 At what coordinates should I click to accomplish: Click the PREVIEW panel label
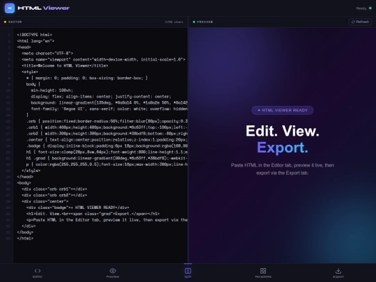click(x=205, y=22)
